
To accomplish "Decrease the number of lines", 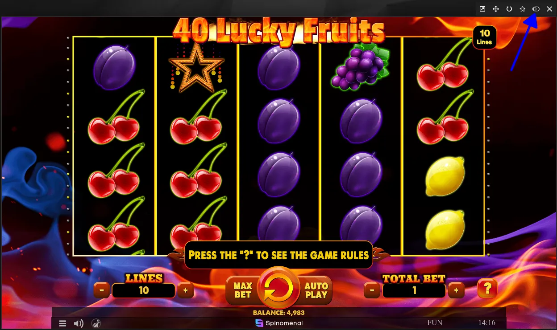I will point(102,290).
